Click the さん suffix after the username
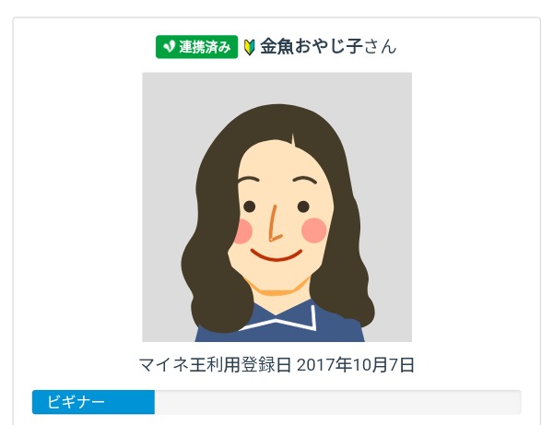 coord(380,47)
